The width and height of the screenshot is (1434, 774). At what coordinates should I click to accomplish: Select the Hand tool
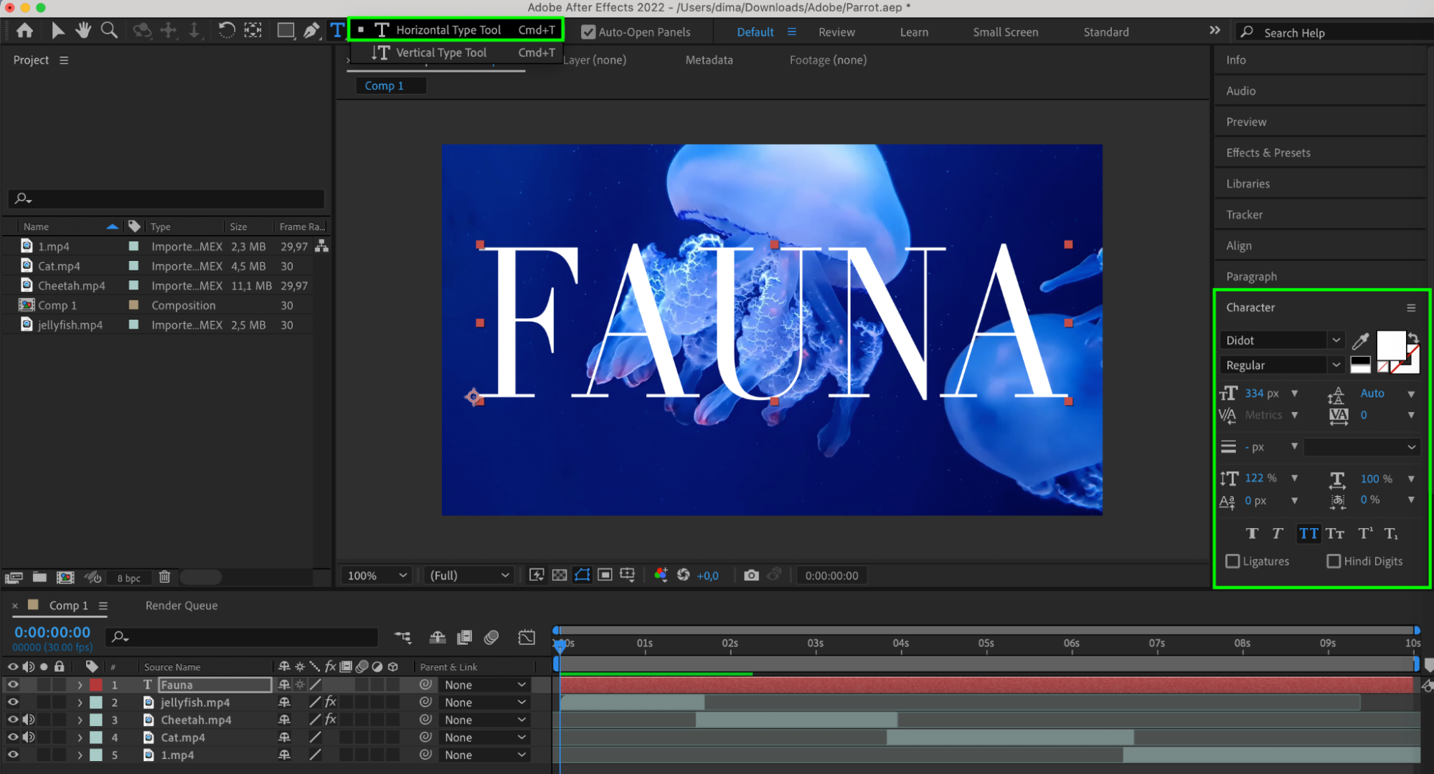coord(83,30)
